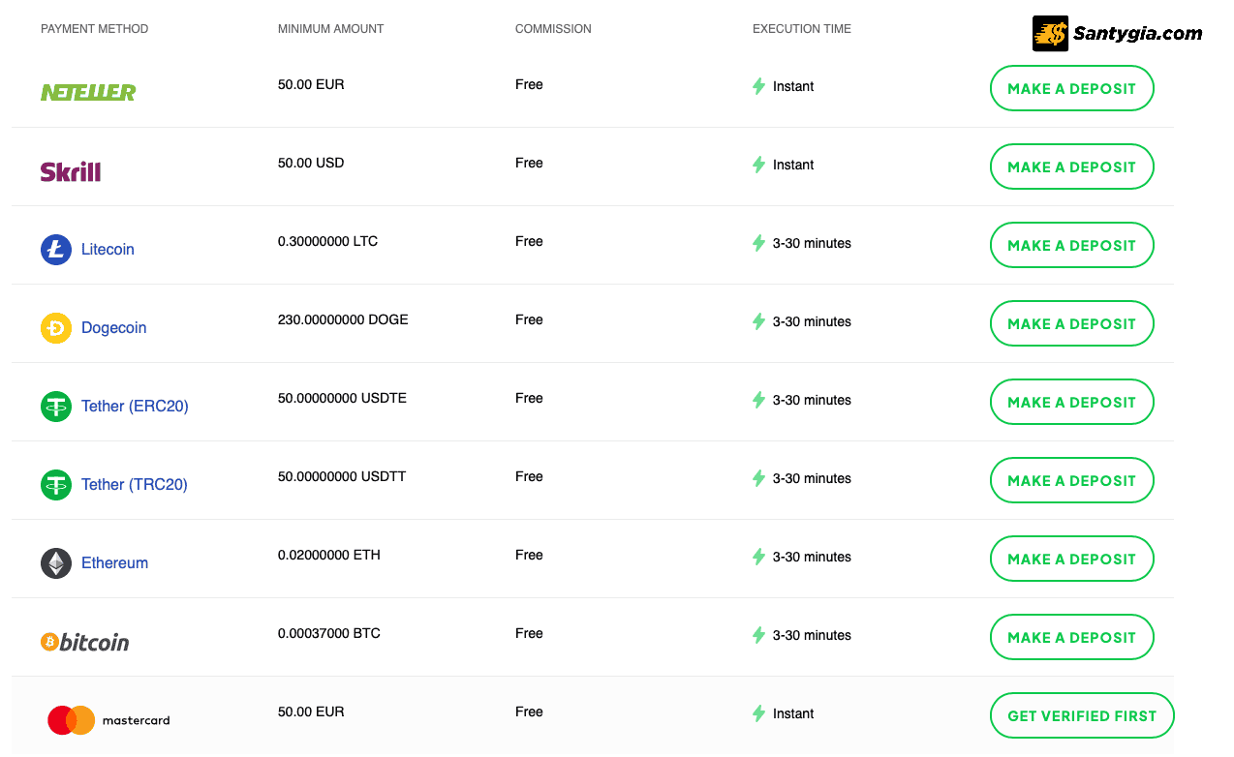
Task: Click the lightning icon in Dogecoin row
Action: [759, 321]
